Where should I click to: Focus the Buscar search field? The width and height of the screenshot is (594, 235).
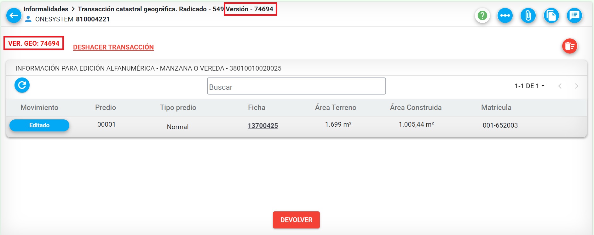tap(296, 86)
